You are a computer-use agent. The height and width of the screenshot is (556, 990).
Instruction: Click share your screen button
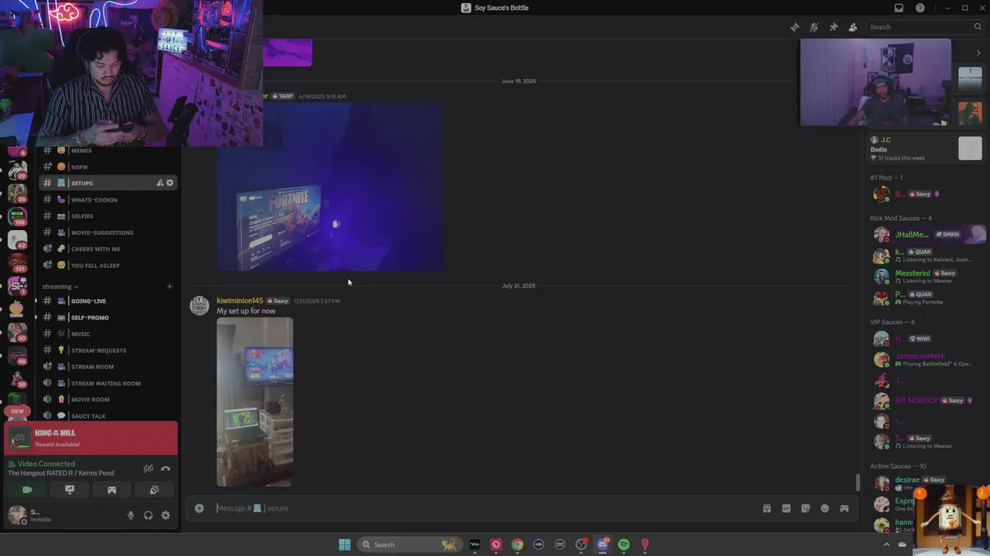[70, 490]
